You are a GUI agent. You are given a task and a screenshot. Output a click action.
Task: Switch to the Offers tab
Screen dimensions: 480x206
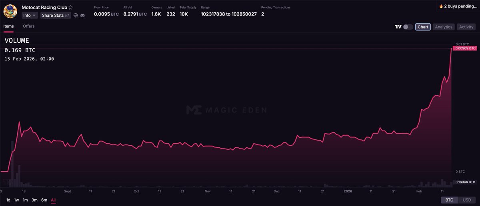click(x=29, y=26)
